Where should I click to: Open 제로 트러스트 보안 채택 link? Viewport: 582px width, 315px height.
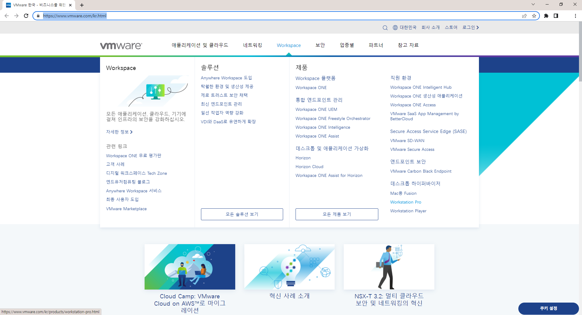(224, 95)
